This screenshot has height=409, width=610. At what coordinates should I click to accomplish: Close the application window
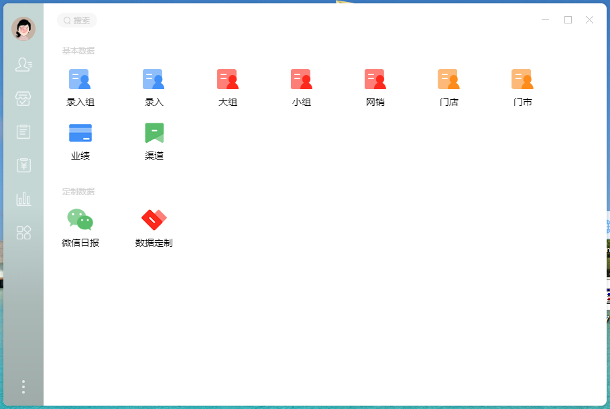(x=589, y=20)
